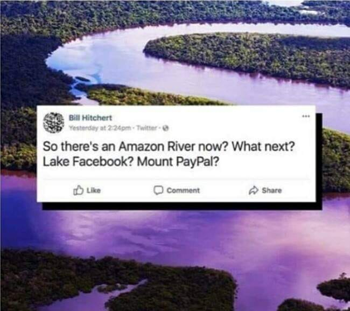Image resolution: width=350 pixels, height=311 pixels.
Task: Open the three-dot post options menu
Action: (x=306, y=116)
